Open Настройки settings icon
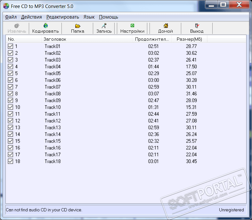The height and width of the screenshot is (220, 252). (x=132, y=25)
